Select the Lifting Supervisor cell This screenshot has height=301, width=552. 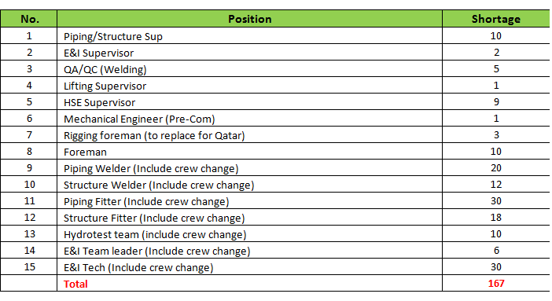(x=249, y=86)
